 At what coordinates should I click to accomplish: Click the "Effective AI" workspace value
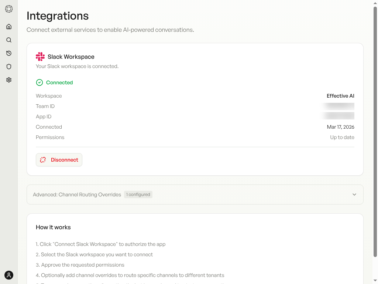(x=340, y=96)
